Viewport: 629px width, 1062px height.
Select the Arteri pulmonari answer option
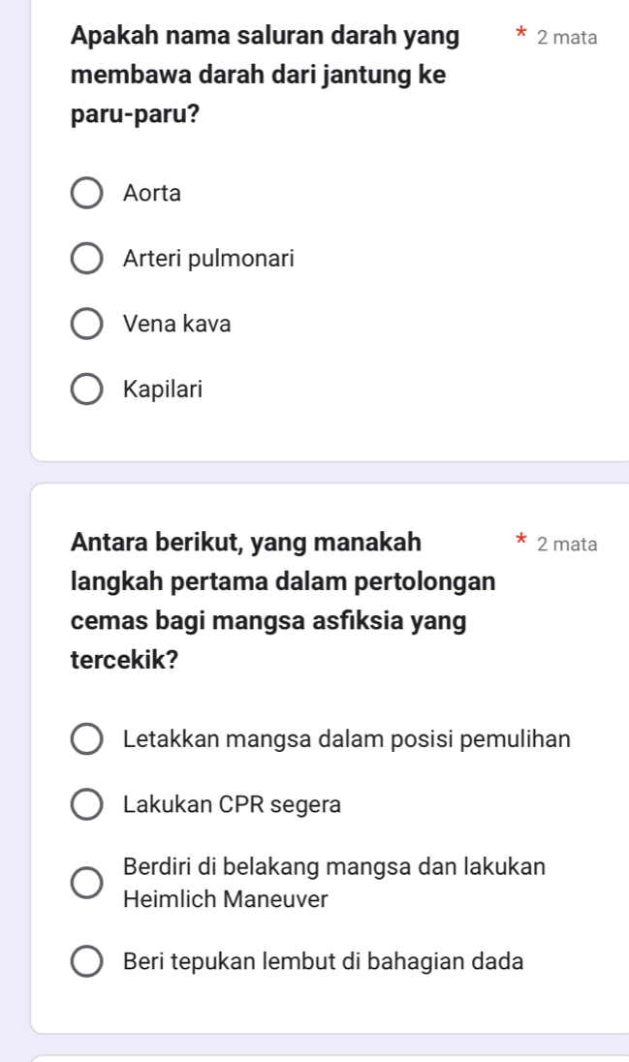coord(207,258)
